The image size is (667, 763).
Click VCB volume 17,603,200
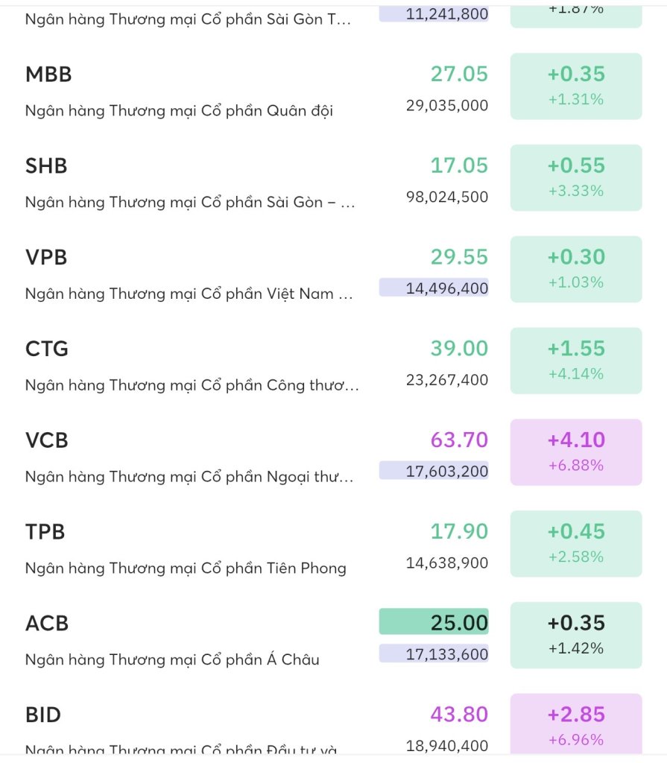tap(434, 471)
